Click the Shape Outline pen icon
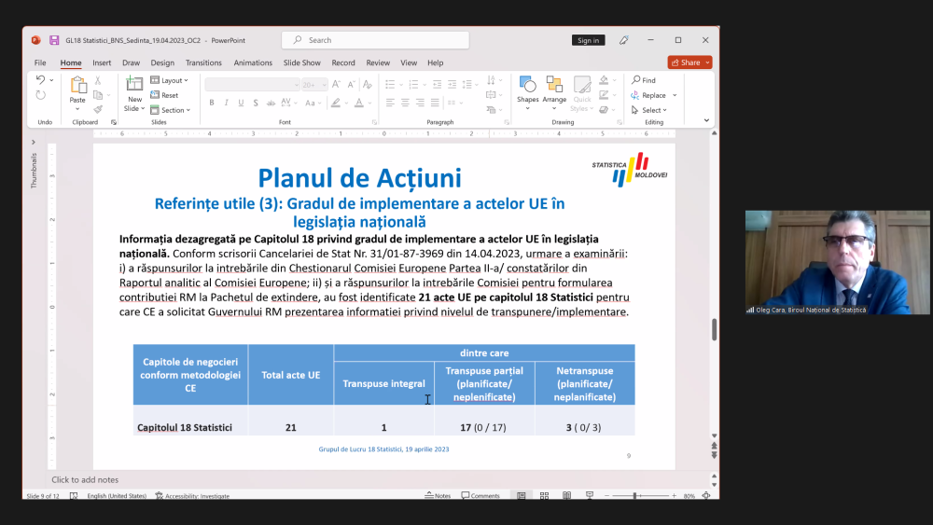Image resolution: width=933 pixels, height=525 pixels. pyautogui.click(x=604, y=94)
